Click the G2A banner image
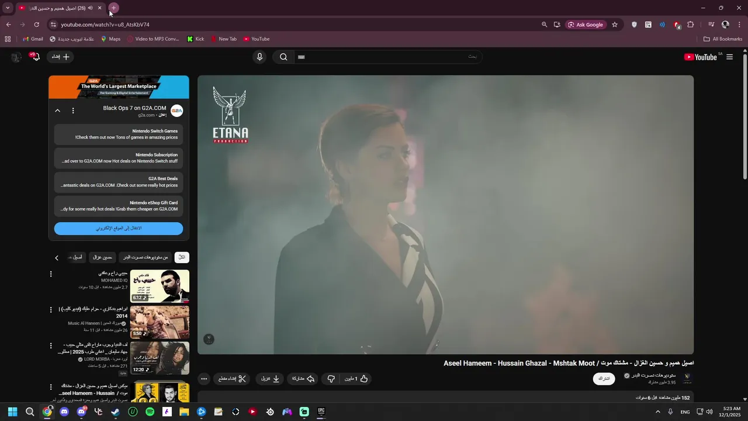 click(119, 87)
